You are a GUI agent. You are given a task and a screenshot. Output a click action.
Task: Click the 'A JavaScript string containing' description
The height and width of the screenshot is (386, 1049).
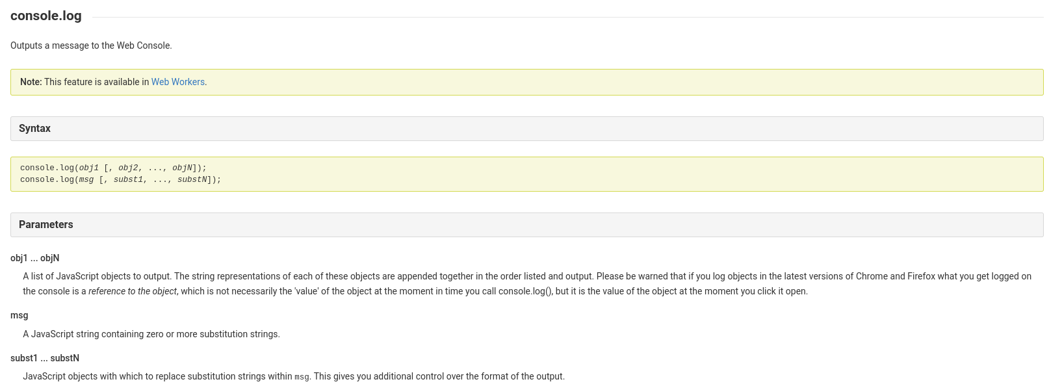(151, 334)
